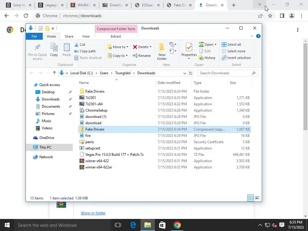Screen dimensions: 308x231
Task: Open Action Center notifications icon
Action: tap(282, 225)
